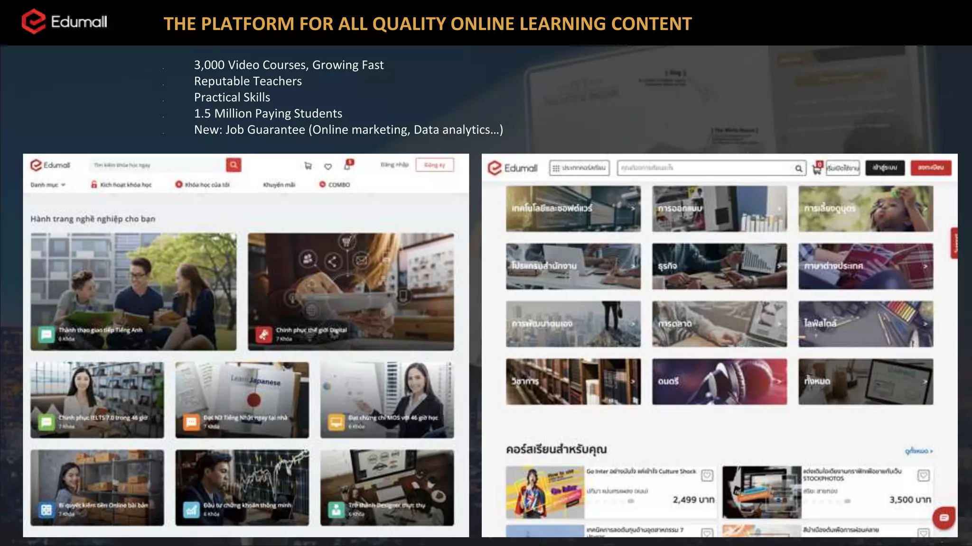The width and height of the screenshot is (972, 546).
Task: Click the Kích hoạt khóa học lock icon
Action: (x=94, y=184)
